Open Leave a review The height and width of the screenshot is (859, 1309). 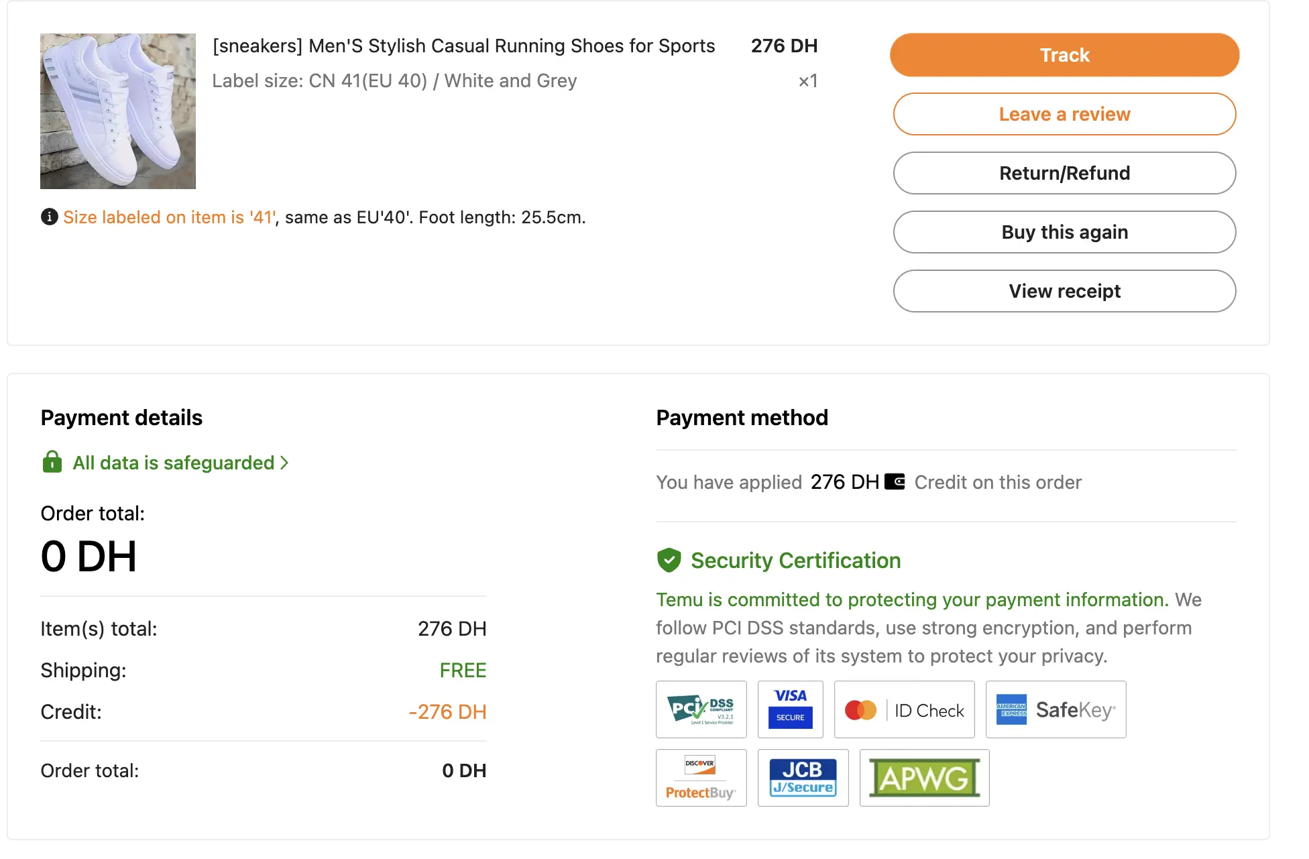point(1064,114)
